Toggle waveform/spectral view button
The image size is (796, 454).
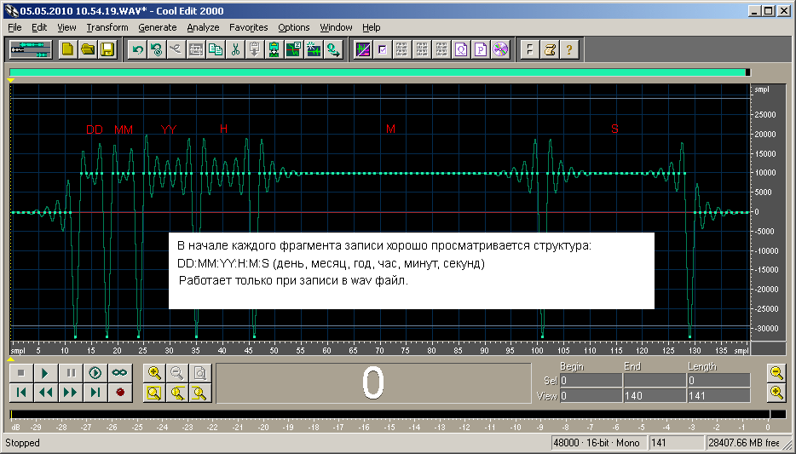click(x=31, y=49)
